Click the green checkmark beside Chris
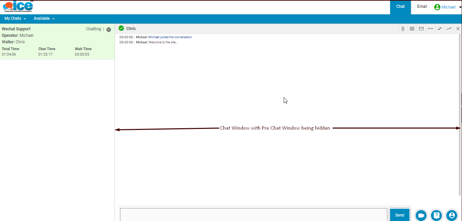 121,28
